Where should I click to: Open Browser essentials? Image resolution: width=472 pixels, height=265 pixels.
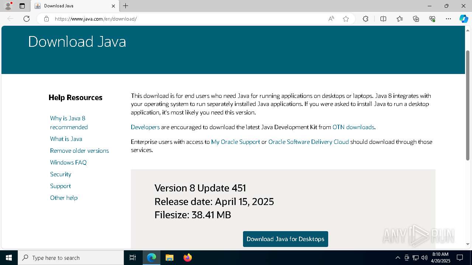[x=432, y=19]
